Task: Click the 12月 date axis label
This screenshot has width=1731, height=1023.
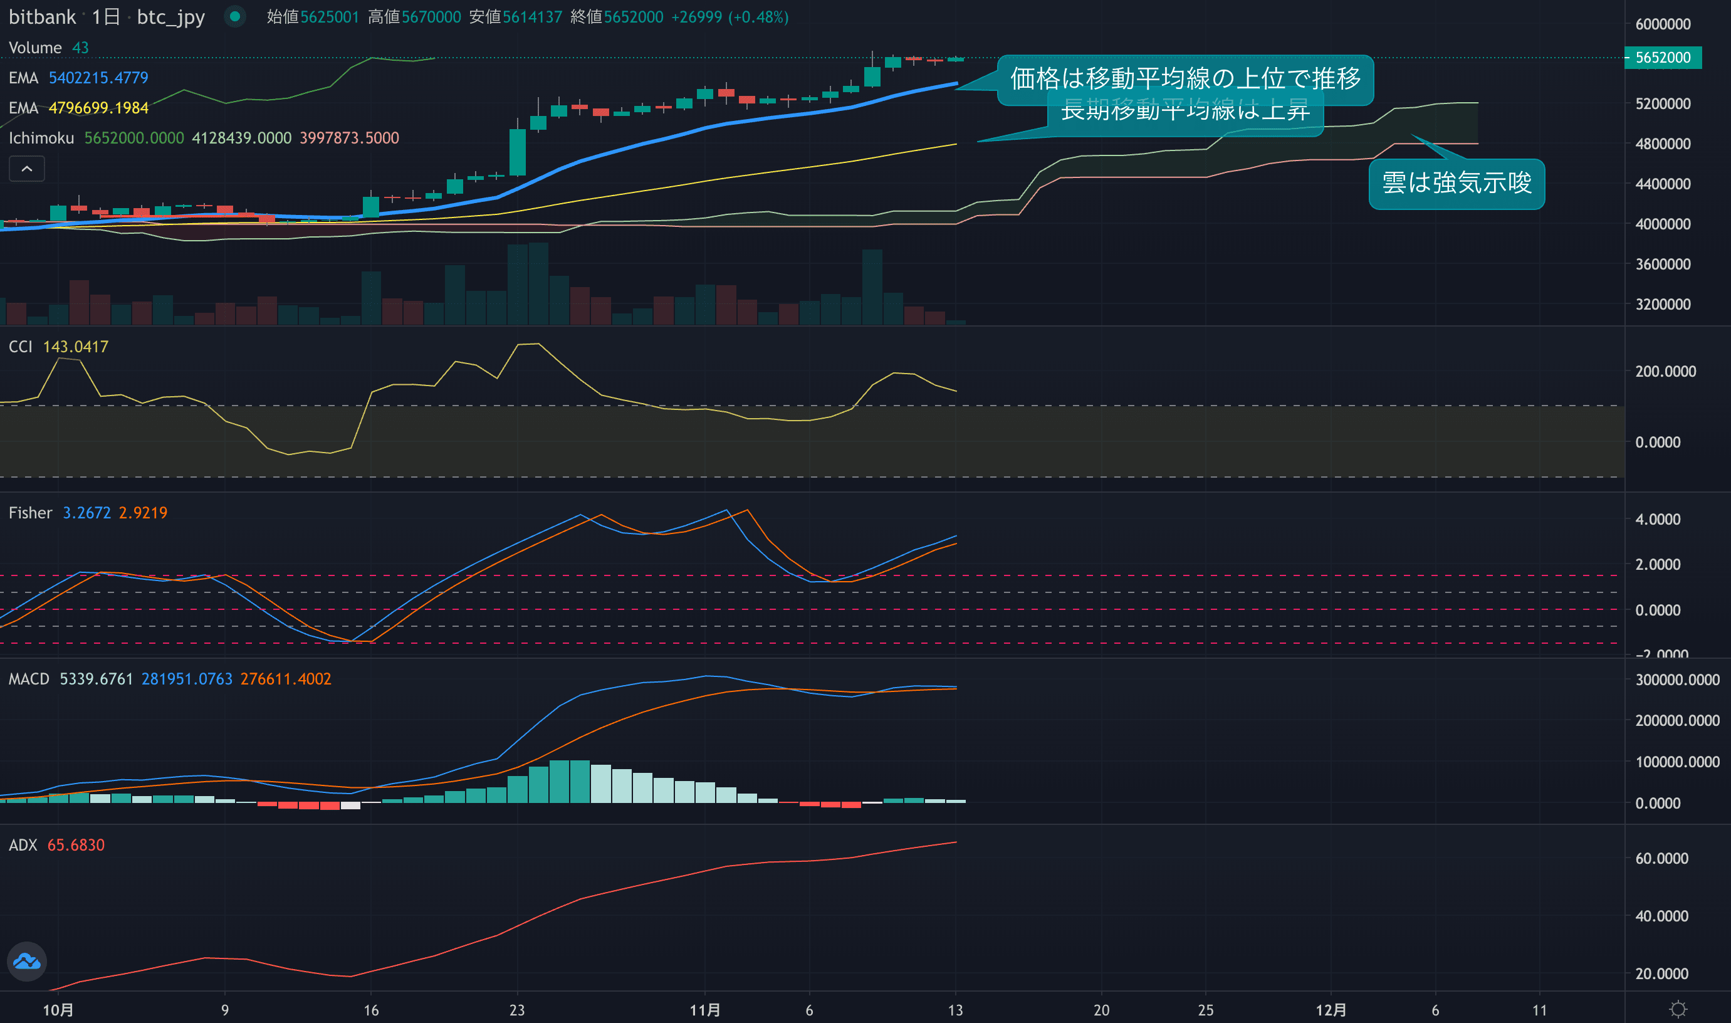Action: click(1331, 1010)
